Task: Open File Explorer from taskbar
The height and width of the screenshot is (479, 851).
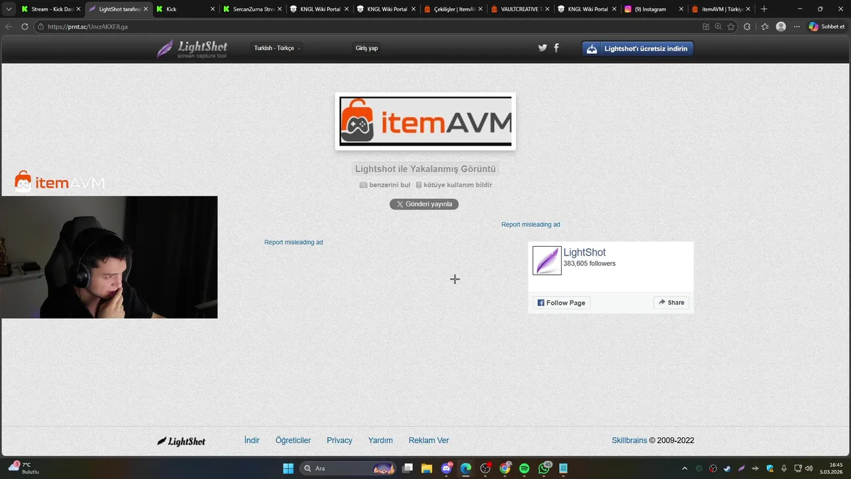Action: pos(427,468)
